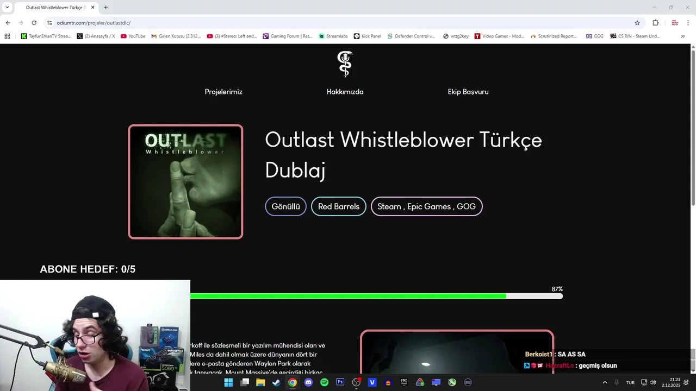Open the Scrutinized Report... bookmark

click(x=554, y=36)
